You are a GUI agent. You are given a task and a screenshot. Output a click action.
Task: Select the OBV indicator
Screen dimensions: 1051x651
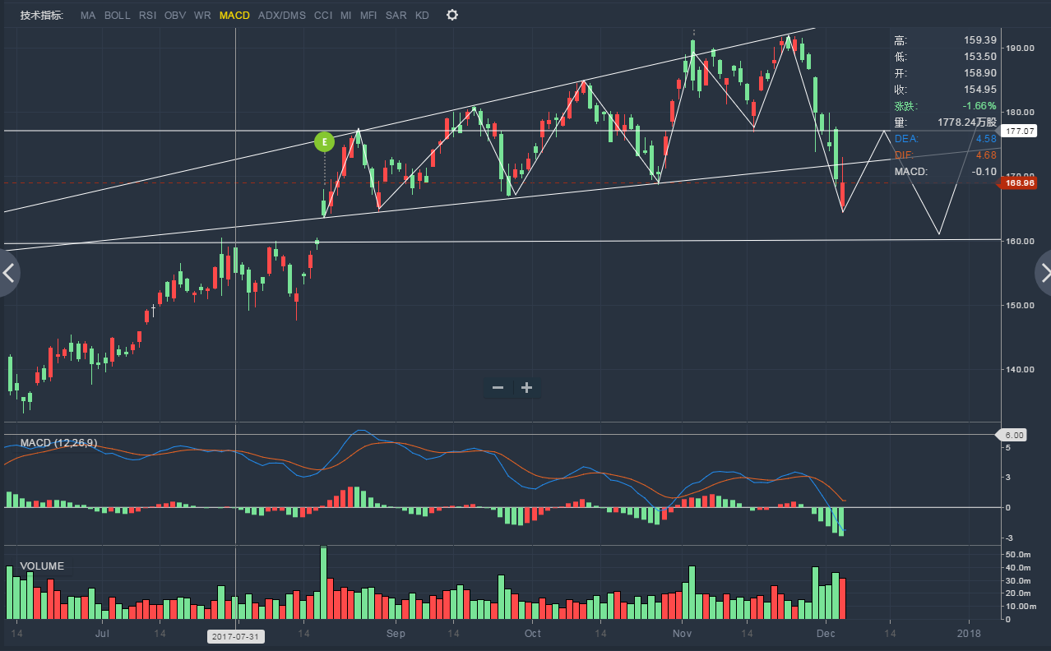tap(175, 16)
